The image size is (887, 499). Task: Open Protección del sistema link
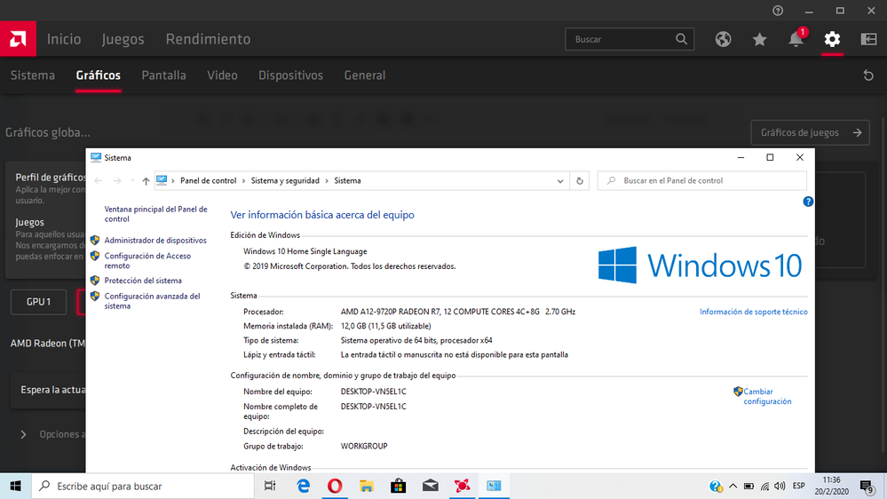point(143,281)
